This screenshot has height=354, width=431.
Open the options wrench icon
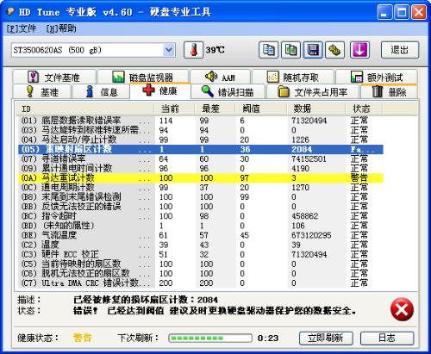click(334, 50)
